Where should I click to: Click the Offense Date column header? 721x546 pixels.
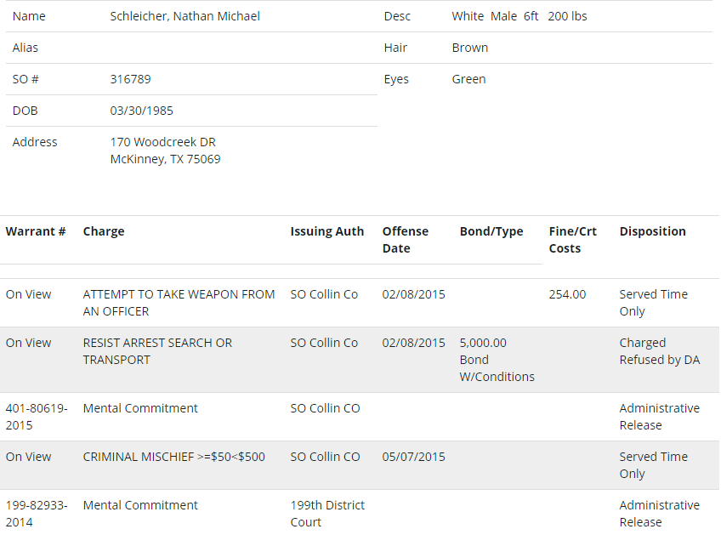[405, 240]
